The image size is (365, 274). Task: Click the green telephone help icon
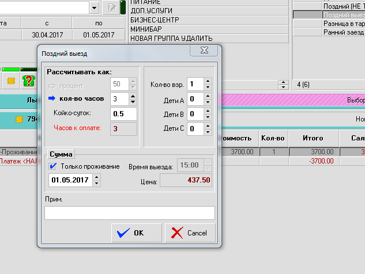[x=28, y=81]
